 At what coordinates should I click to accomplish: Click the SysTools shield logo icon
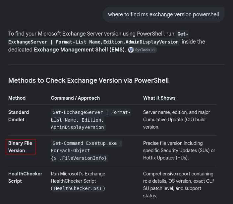[x=131, y=50]
